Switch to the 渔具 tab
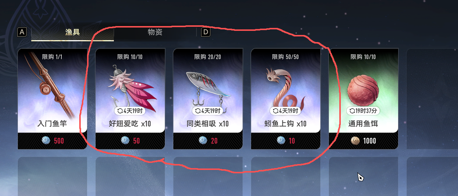The height and width of the screenshot is (196, 458). coord(73,32)
